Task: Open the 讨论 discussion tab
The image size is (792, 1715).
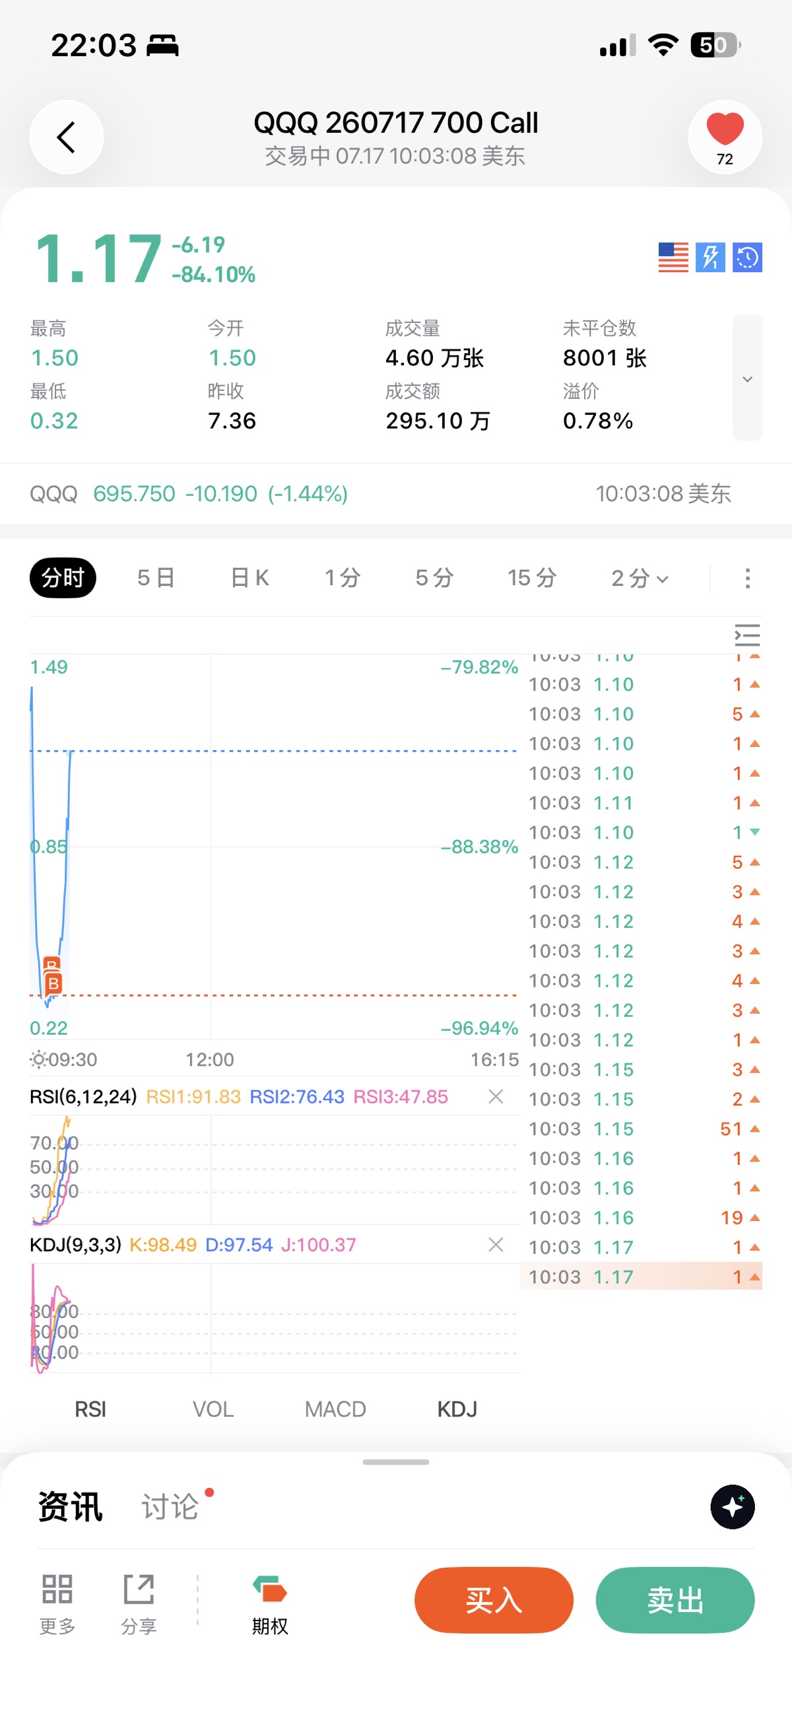Action: click(x=170, y=1506)
